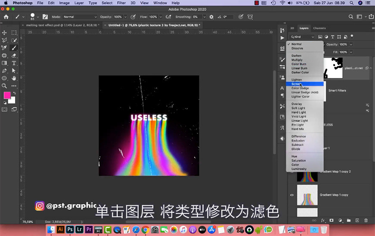Open the Filter menu
The width and height of the screenshot is (375, 236).
coord(121,3)
